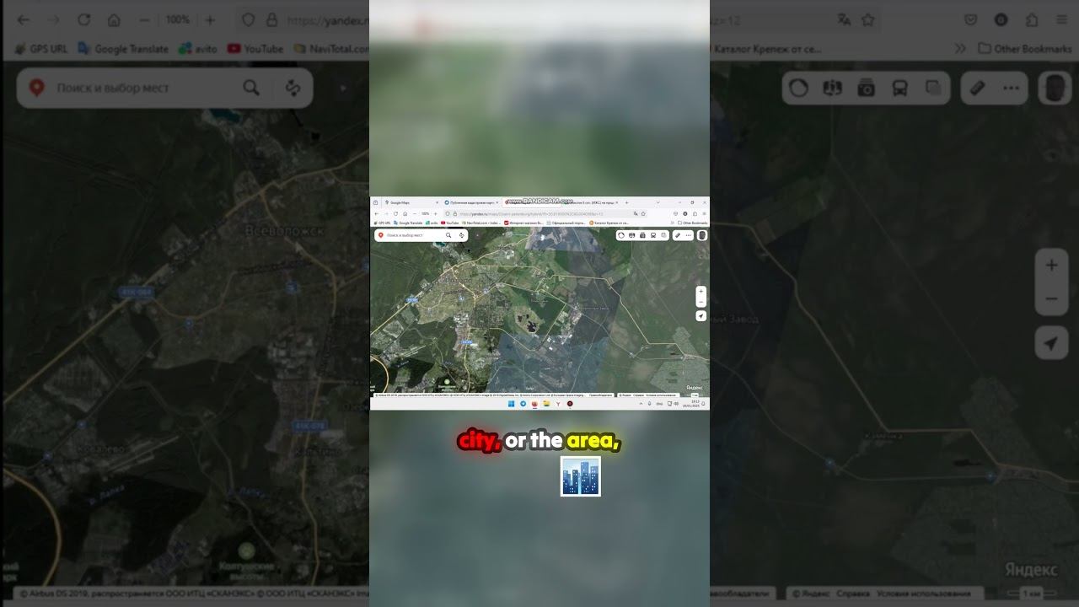Open the Google Translate bookmark in the large background bar
The height and width of the screenshot is (607, 1079).
124,49
